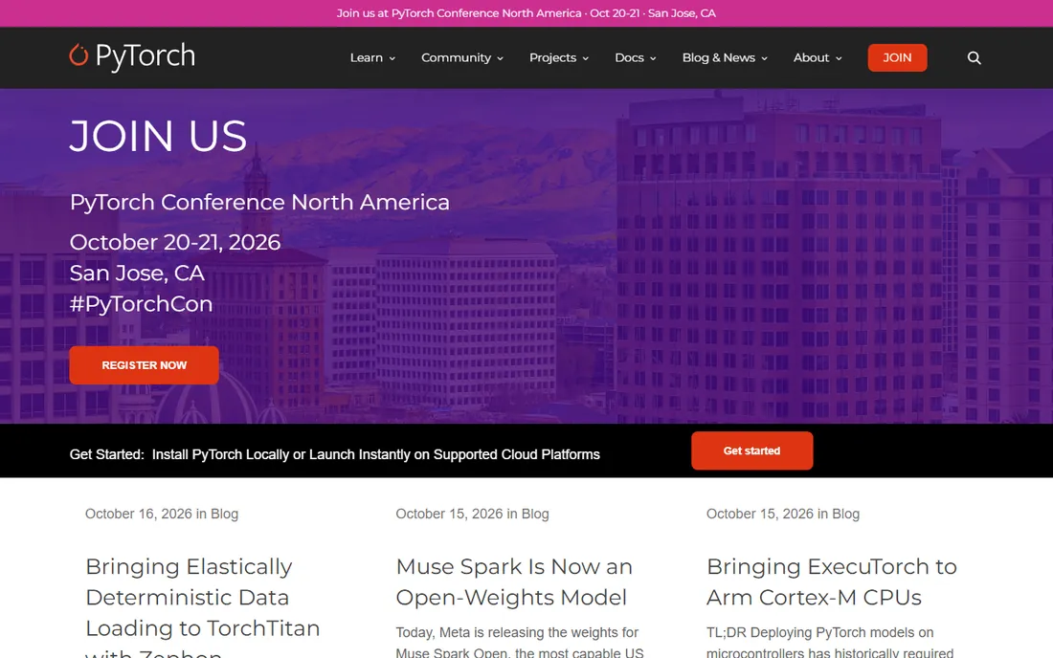Click 'October 20-21, 2026' hero text
Viewport: 1053px width, 658px height.
174,242
